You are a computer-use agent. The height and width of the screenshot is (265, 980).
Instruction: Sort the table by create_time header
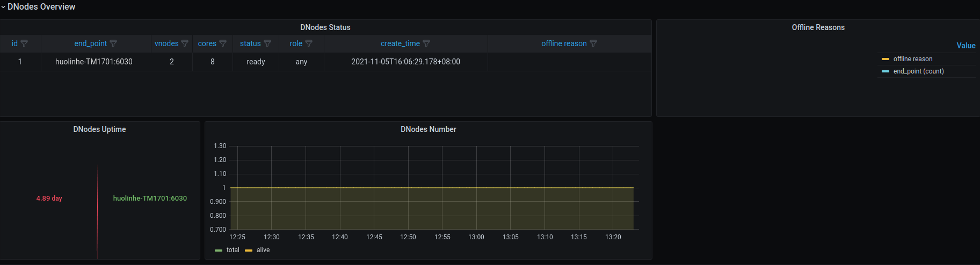tap(400, 43)
